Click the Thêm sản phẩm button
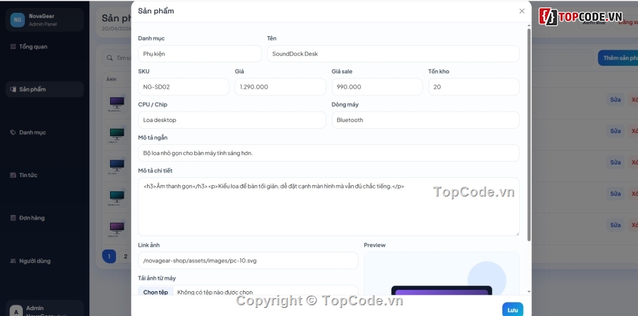Screen dimensions: 638x316 click(619, 58)
